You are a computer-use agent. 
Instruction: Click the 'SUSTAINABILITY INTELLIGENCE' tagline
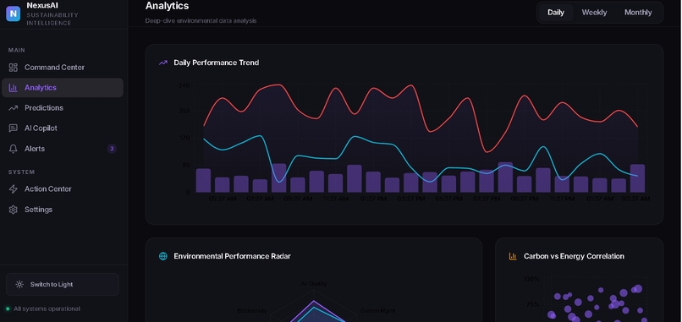[x=52, y=19]
